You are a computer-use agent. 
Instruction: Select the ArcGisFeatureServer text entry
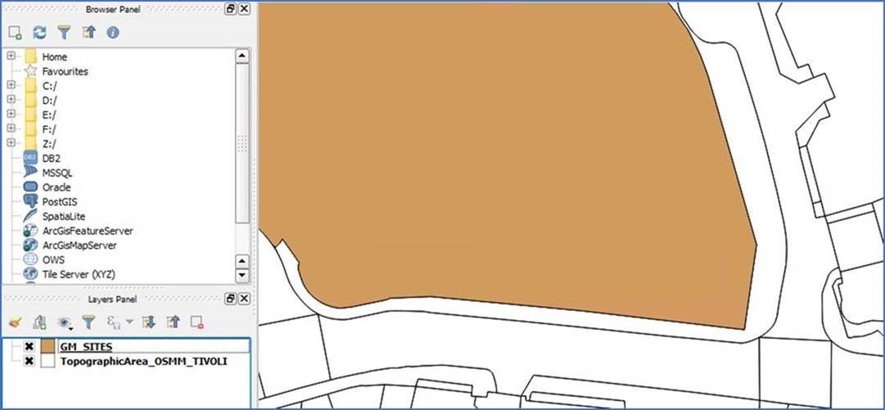point(88,232)
